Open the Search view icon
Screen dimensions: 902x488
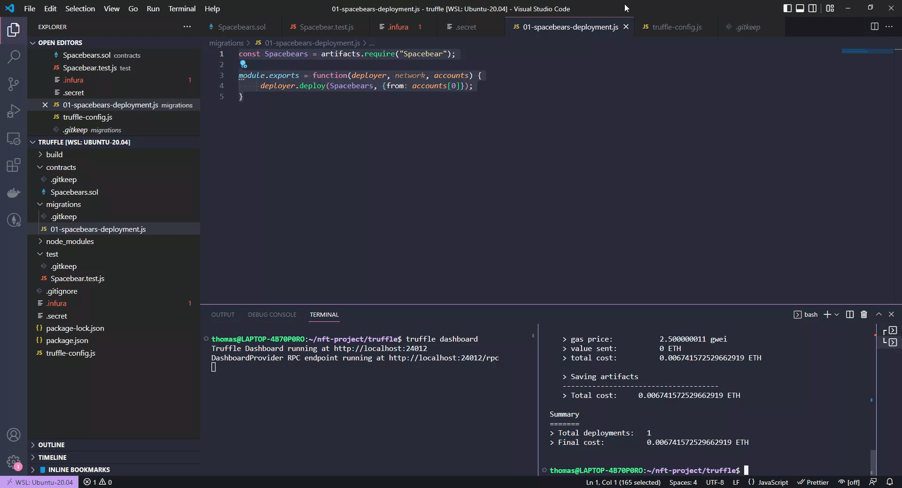pos(14,57)
